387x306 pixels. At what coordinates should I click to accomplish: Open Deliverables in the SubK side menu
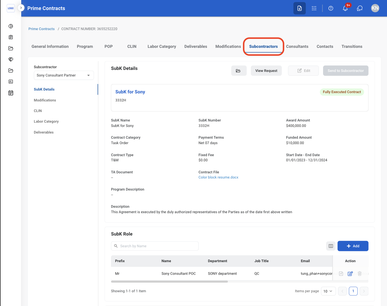tap(44, 132)
